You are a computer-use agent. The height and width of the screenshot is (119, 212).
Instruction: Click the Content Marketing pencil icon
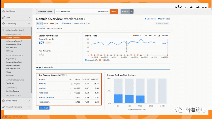pos(3,107)
